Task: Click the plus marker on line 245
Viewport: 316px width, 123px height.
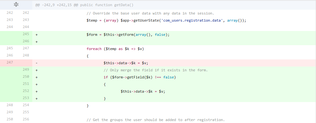Action: click(37, 35)
